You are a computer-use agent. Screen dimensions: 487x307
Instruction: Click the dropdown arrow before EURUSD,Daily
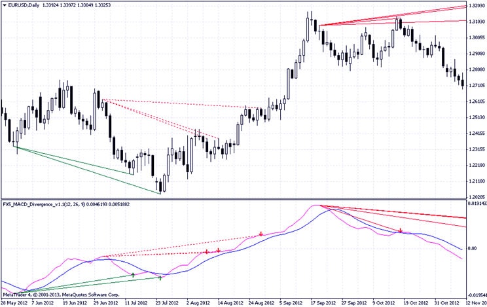click(5, 5)
